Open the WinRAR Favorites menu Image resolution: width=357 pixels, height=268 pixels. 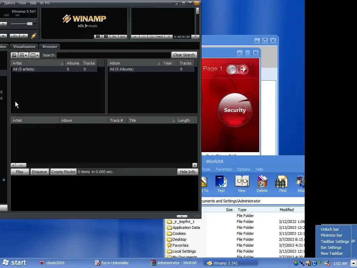223,169
